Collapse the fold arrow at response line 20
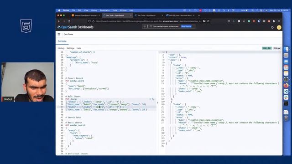Viewport: 292px width, 164px height. pyautogui.click(x=165, y=104)
